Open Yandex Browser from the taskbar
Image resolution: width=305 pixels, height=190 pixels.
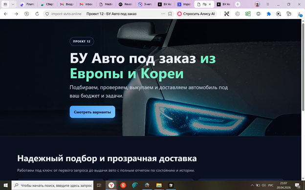point(111,185)
